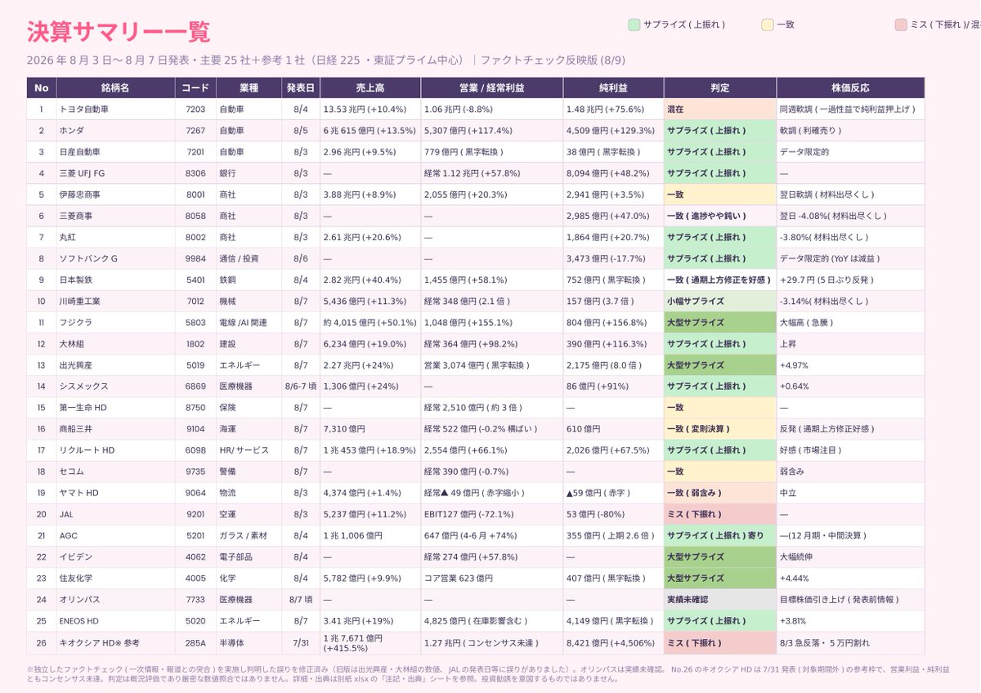This screenshot has width=981, height=693.
Task: Click the 8/3急反落・5万円割れ cell
Action: point(850,642)
